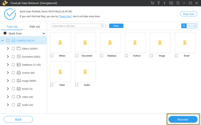Click the search magnifier icon

tap(102, 26)
